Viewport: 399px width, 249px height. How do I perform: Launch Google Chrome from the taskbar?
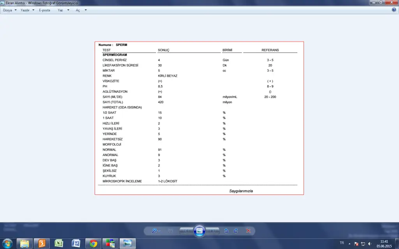click(x=93, y=244)
